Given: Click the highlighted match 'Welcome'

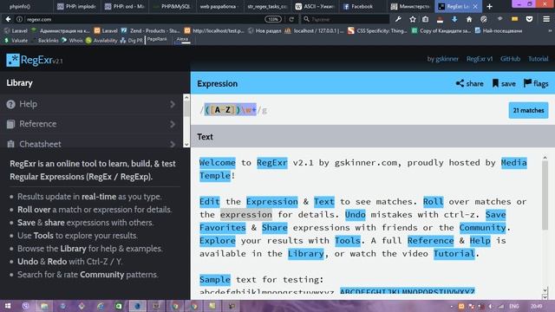Looking at the screenshot, I should pos(218,163).
